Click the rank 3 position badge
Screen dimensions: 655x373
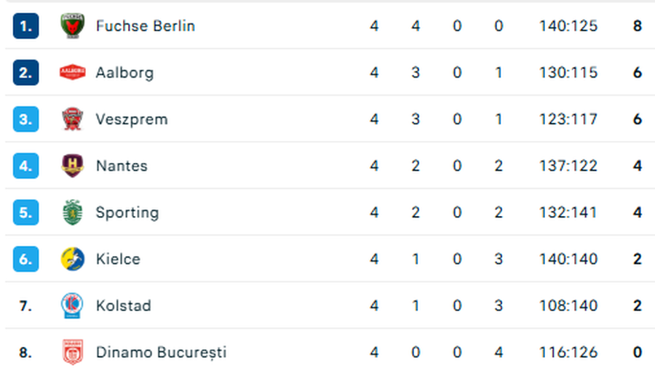pyautogui.click(x=25, y=119)
